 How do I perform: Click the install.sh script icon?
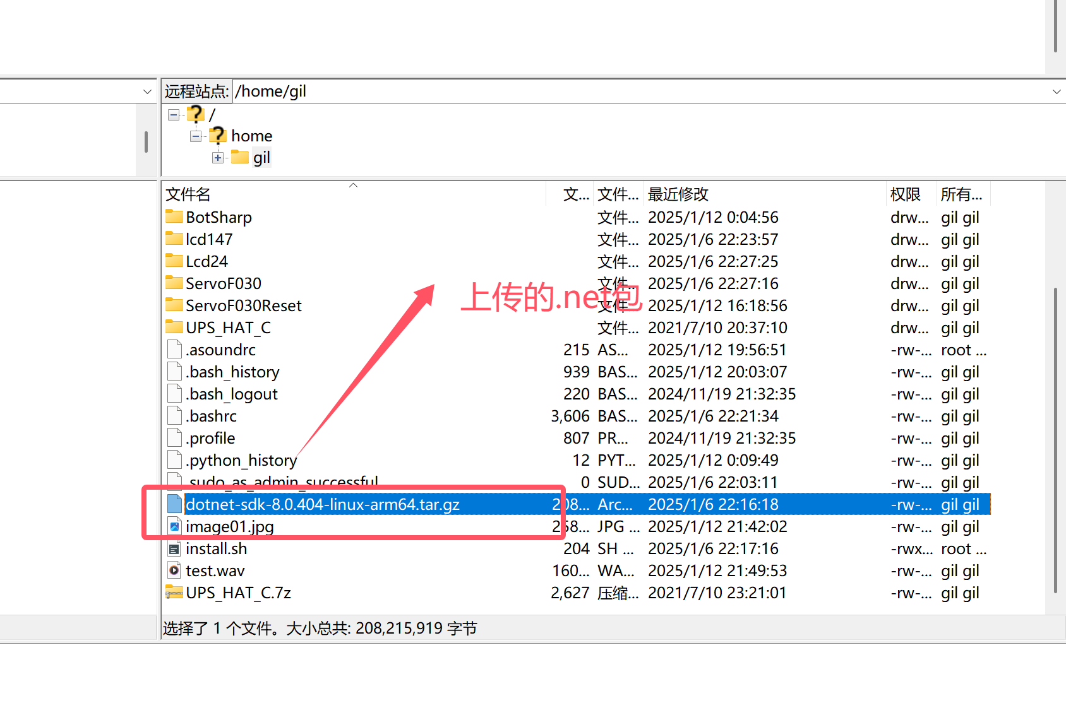coord(174,548)
